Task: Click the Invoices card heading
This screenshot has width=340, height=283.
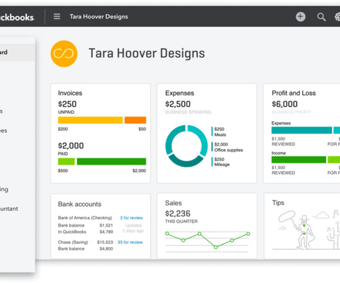Action: [x=70, y=93]
